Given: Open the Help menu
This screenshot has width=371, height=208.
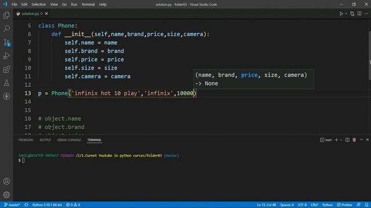Looking at the screenshot, I should 103,4.
